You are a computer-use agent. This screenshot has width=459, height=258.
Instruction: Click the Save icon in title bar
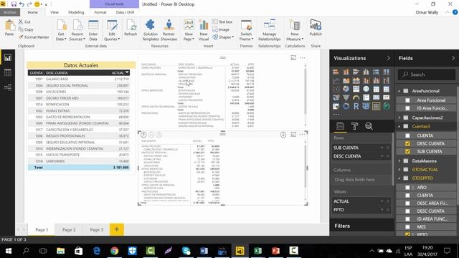[x=14, y=4]
